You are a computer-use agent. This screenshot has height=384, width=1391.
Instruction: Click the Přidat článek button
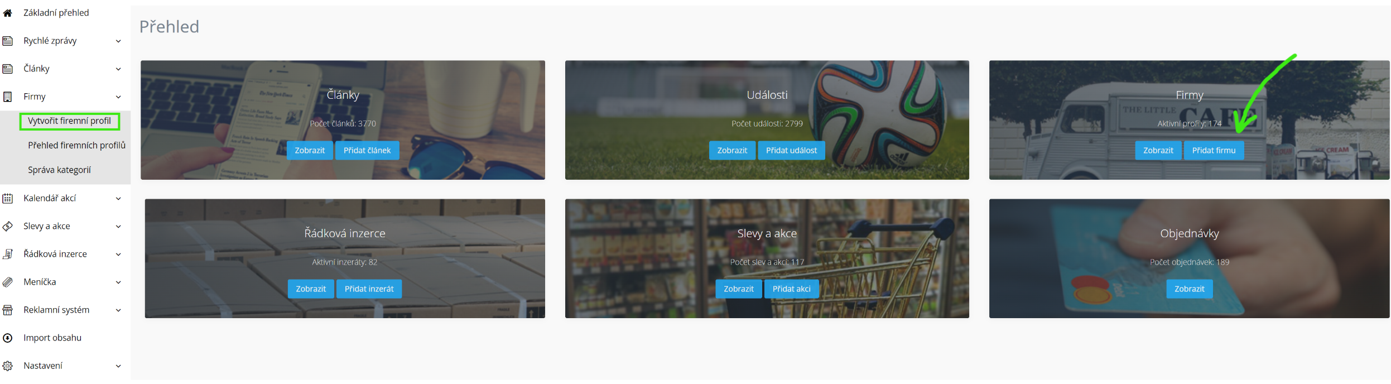(367, 150)
